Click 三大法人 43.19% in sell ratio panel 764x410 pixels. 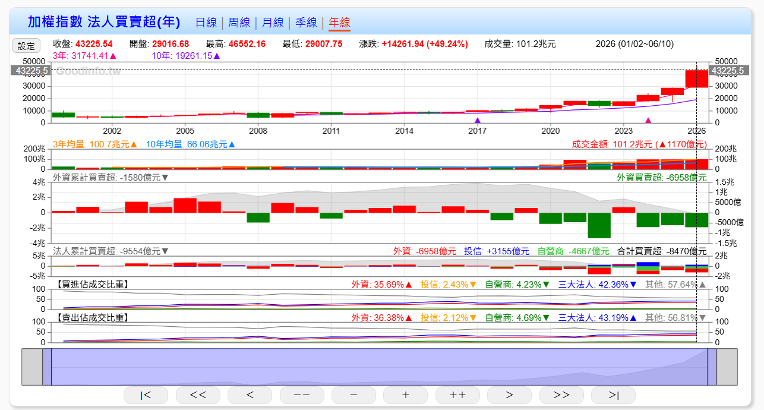598,318
